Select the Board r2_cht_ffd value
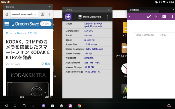The height and width of the screenshot is (109, 175). point(90,40)
